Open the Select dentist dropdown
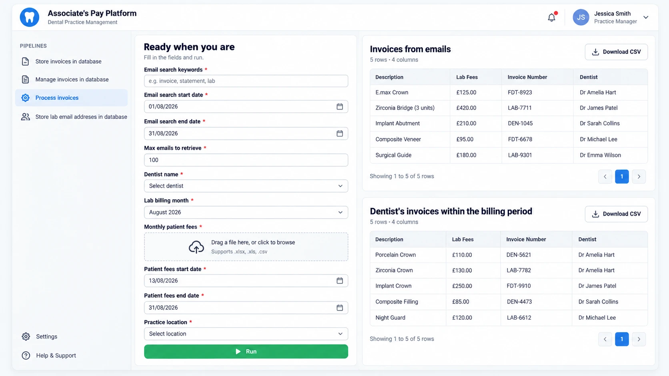669x376 pixels. (x=246, y=186)
